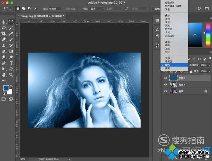Select the Gradient tool
The width and height of the screenshot is (212, 161).
click(11, 51)
